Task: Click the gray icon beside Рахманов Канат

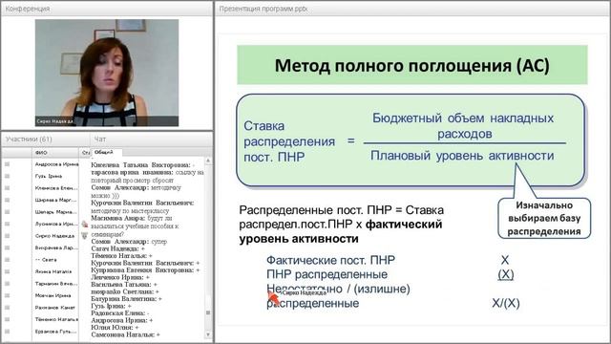Action: [x=7, y=308]
